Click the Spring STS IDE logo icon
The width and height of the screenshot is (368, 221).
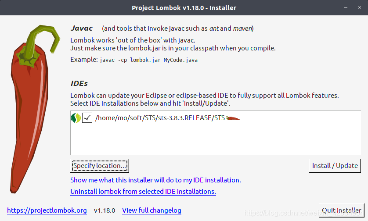(x=76, y=118)
